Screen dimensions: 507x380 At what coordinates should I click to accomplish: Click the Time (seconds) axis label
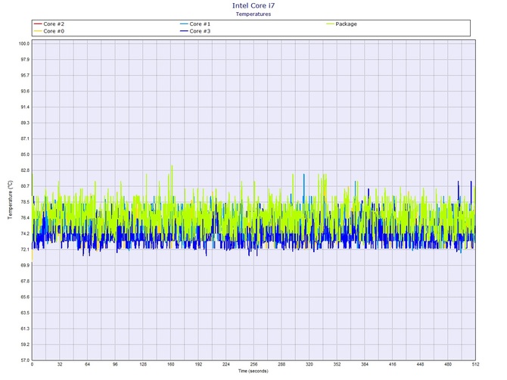click(253, 371)
